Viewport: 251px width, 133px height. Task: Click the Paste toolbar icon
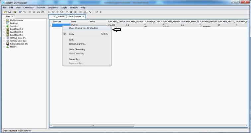point(42,12)
